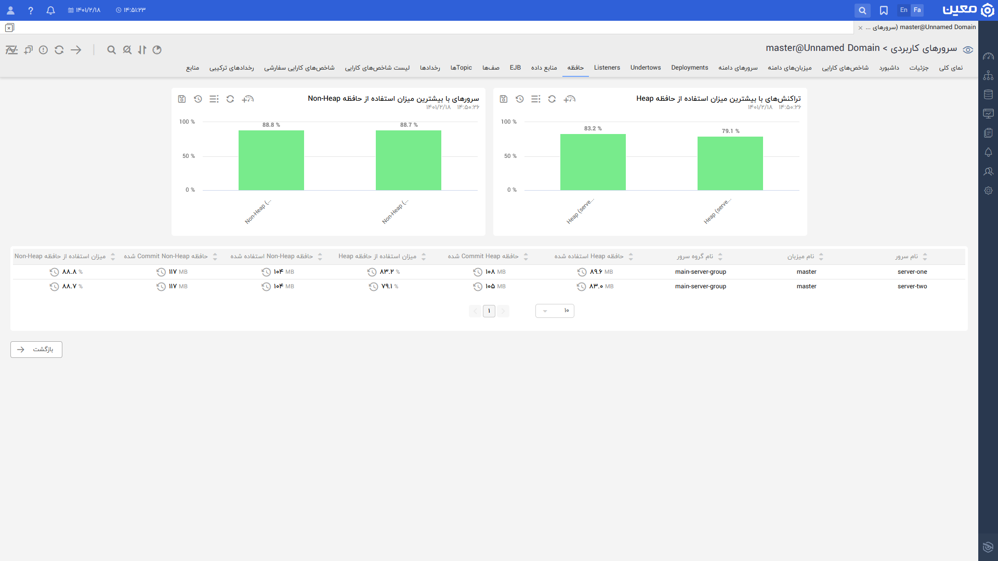The width and height of the screenshot is (998, 561).
Task: Open the منابع داده tab
Action: coord(544,68)
